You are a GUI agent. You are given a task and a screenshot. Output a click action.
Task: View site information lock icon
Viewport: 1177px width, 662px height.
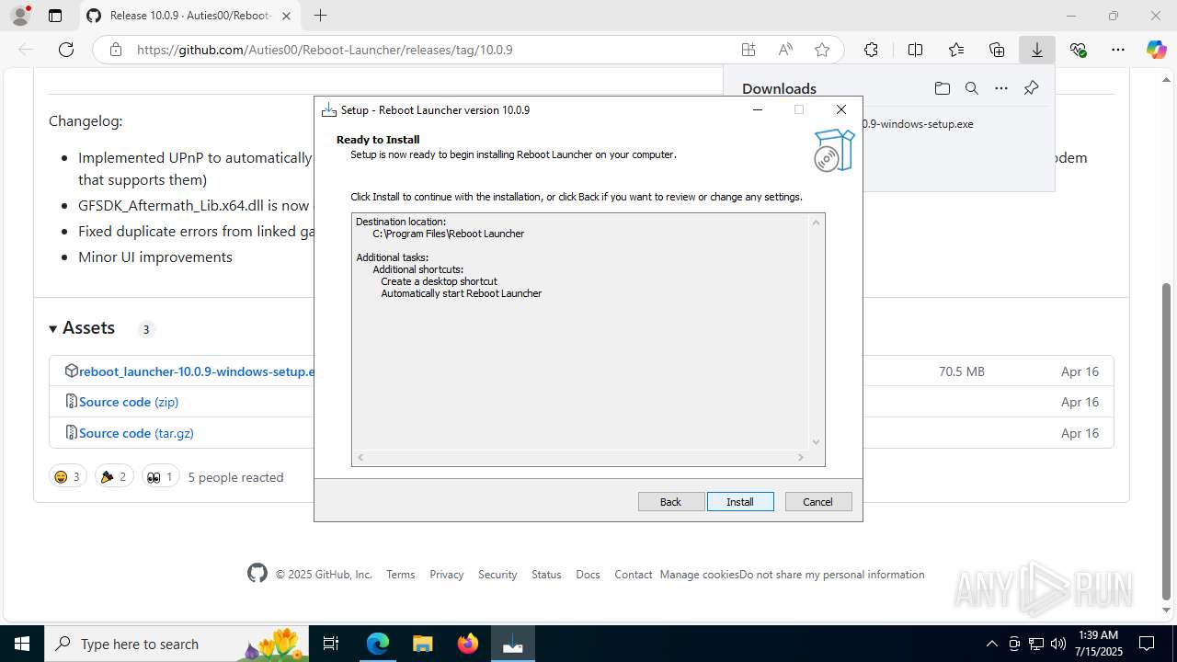[115, 50]
